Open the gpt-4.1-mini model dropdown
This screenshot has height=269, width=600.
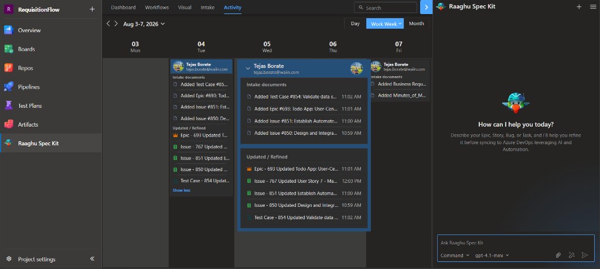coord(492,255)
